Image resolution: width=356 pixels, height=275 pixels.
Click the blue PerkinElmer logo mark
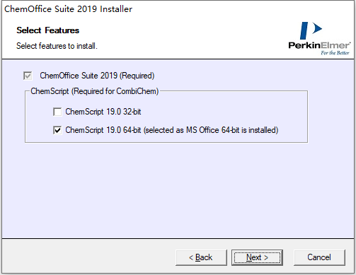point(311,30)
